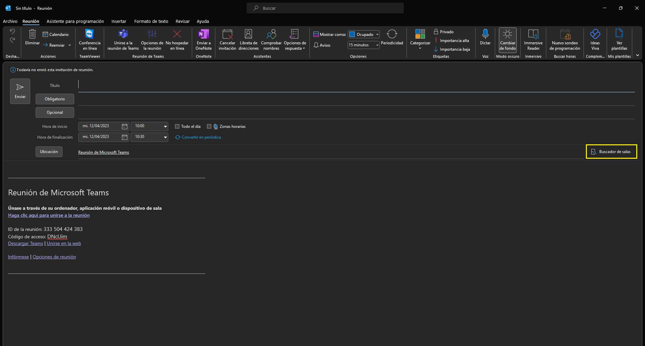Viewport: 645px width, 346px height.
Task: Click Haga clic aquí para unirse link
Action: [x=49, y=215]
